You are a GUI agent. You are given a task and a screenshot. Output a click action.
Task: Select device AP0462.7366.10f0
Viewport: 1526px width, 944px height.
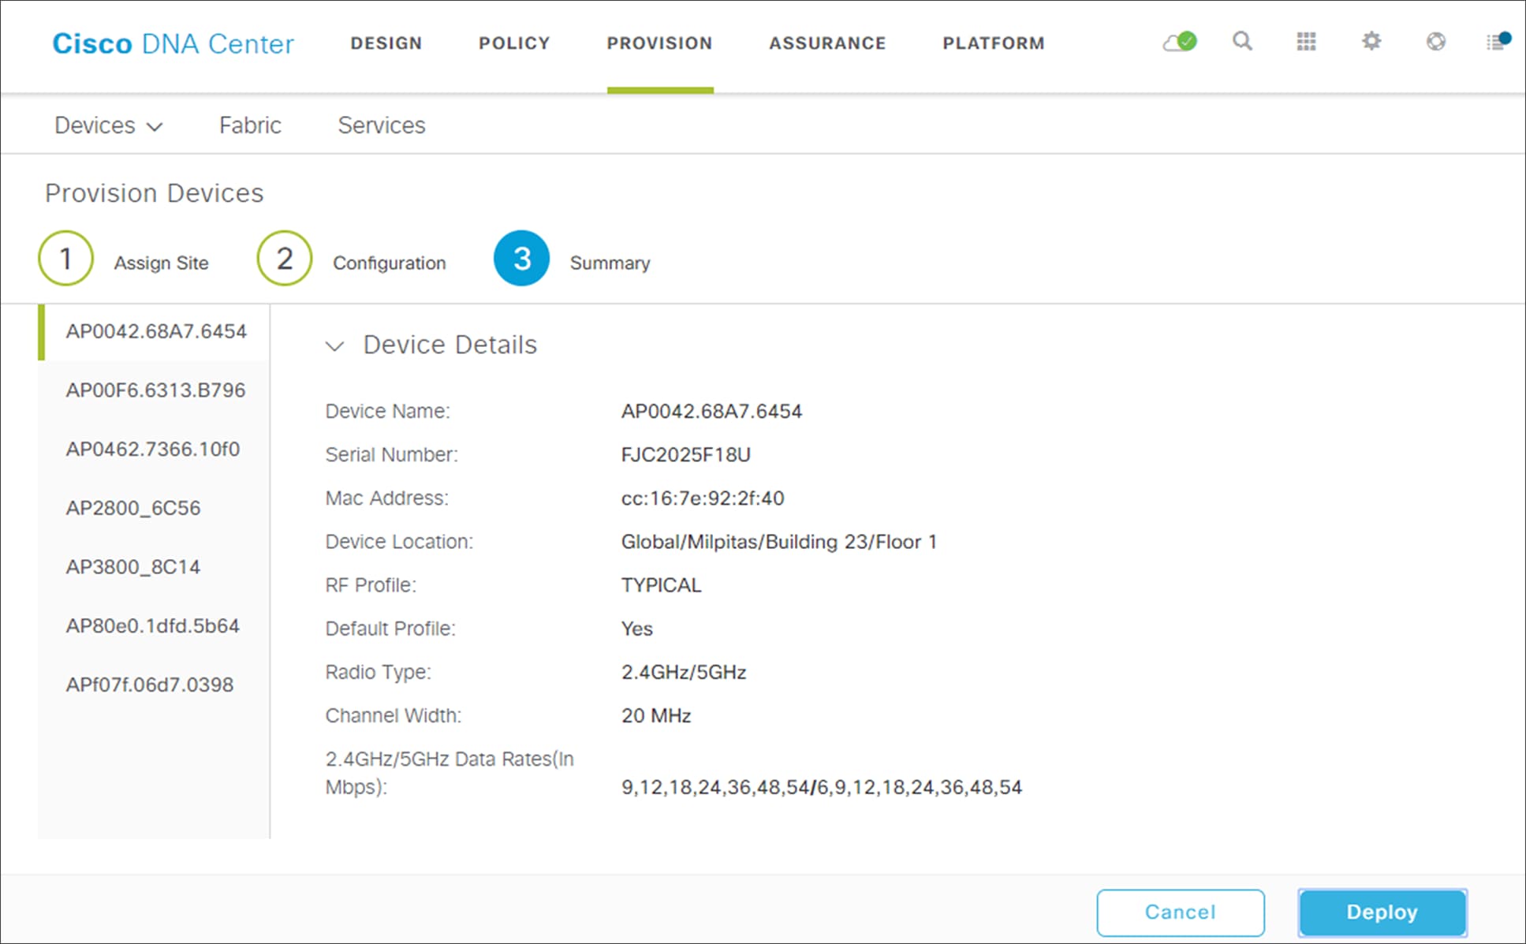pyautogui.click(x=153, y=450)
